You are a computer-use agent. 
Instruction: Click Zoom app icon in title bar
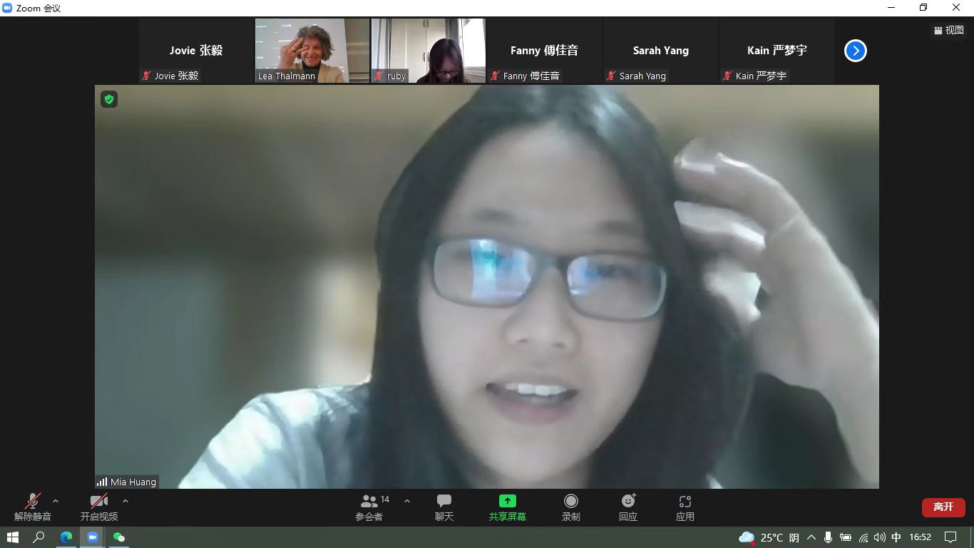[8, 8]
